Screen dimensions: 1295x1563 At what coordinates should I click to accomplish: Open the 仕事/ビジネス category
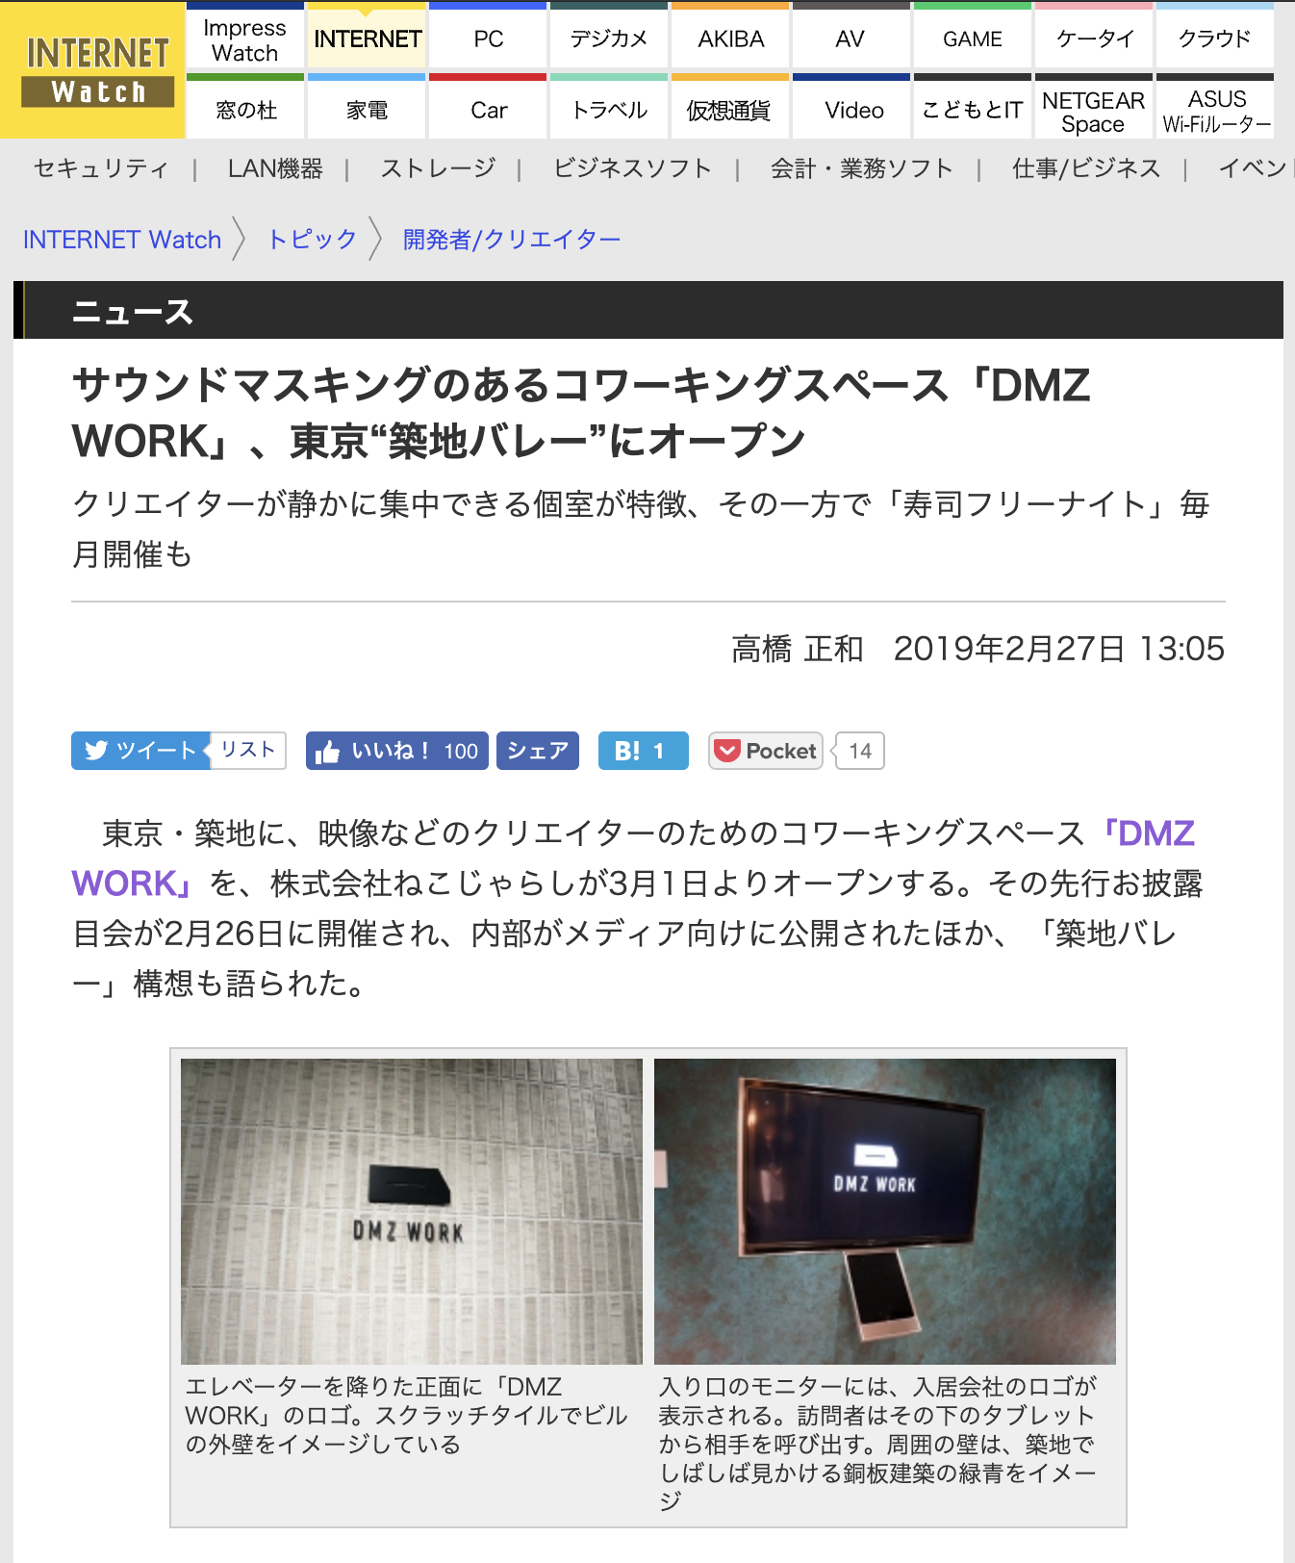(1086, 168)
